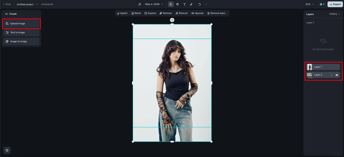Click the Autosaved status text

pos(47,4)
